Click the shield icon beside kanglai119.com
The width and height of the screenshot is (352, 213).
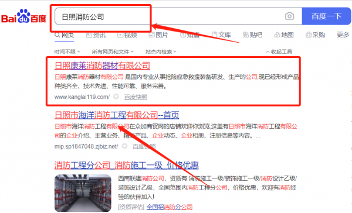click(116, 97)
